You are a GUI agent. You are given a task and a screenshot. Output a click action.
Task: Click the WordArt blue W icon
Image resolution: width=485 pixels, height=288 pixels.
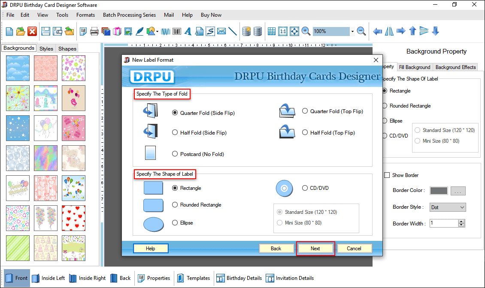166,32
